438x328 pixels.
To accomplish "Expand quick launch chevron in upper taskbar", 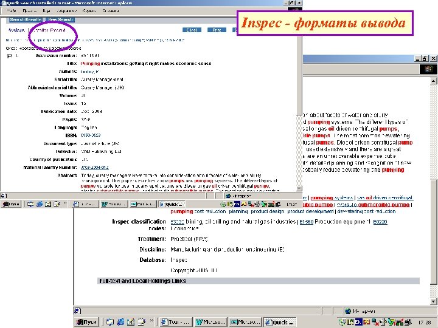I will coord(65,203).
